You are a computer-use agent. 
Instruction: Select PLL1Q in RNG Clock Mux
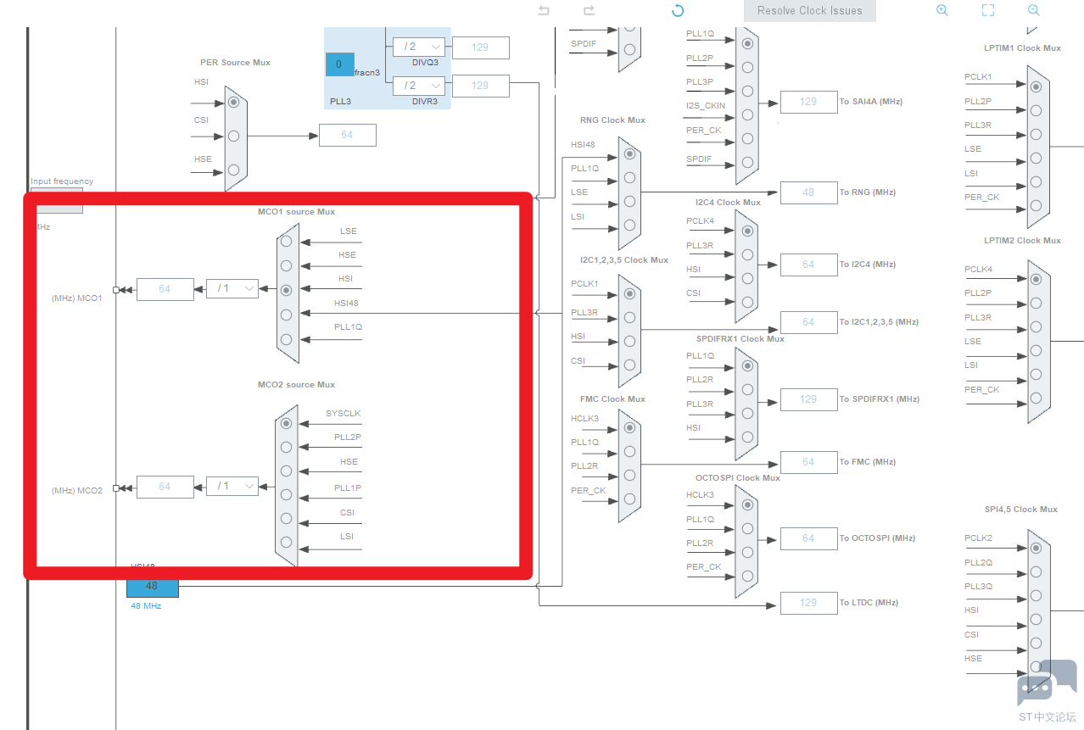click(x=629, y=177)
